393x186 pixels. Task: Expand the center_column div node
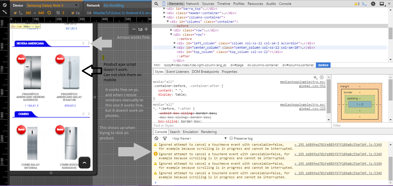point(175,48)
